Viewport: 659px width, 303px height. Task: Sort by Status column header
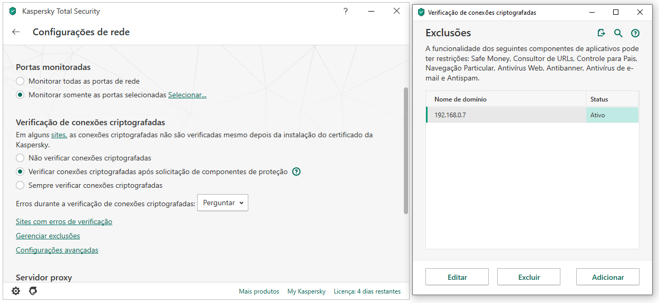612,99
